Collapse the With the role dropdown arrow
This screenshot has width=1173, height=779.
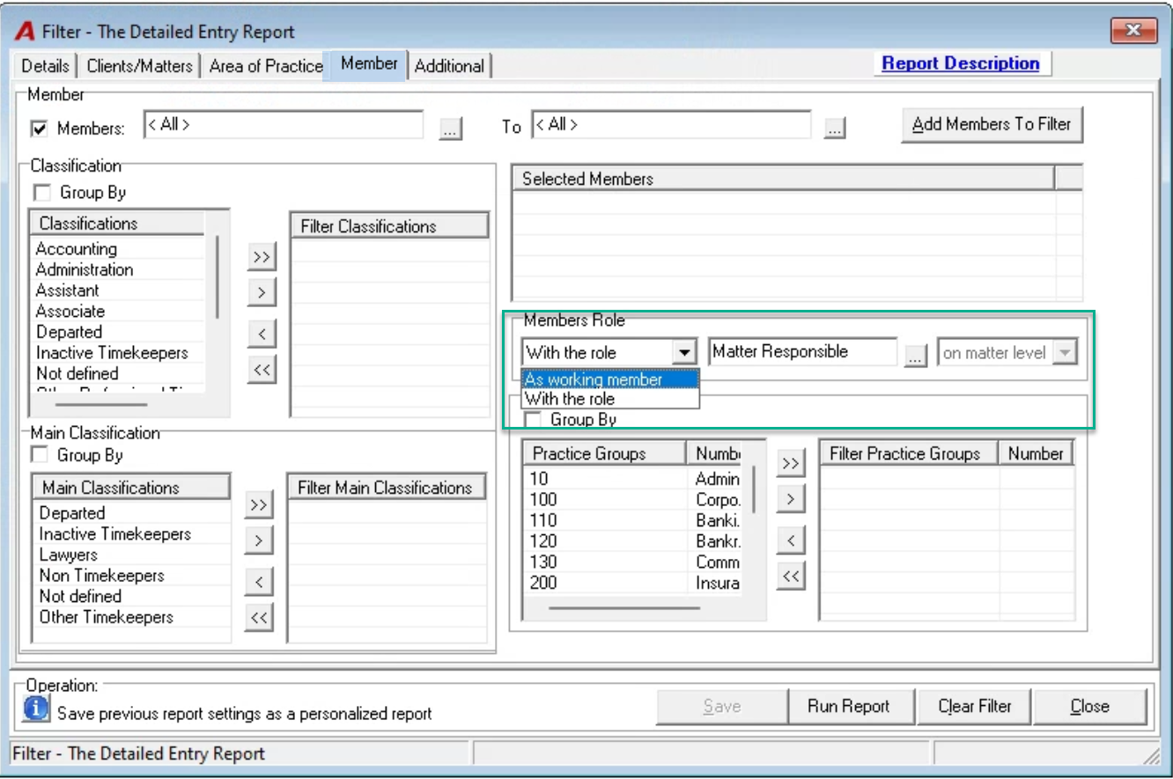(x=684, y=353)
